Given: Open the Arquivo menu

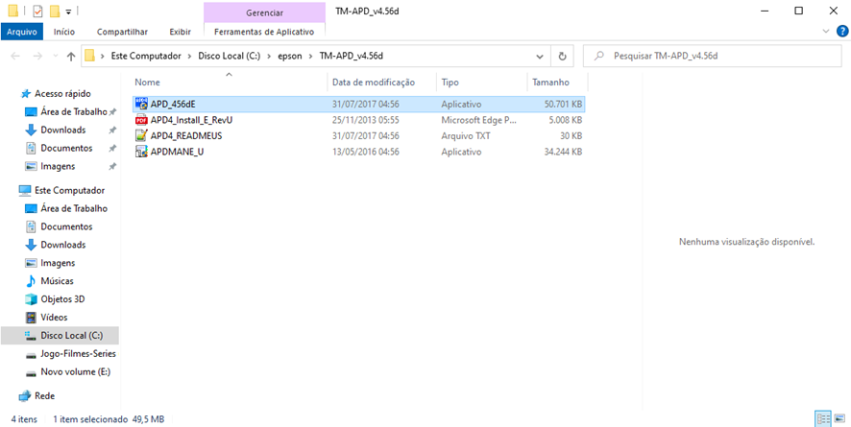Looking at the screenshot, I should pos(22,32).
